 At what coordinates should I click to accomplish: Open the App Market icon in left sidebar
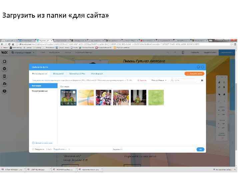tap(5, 76)
